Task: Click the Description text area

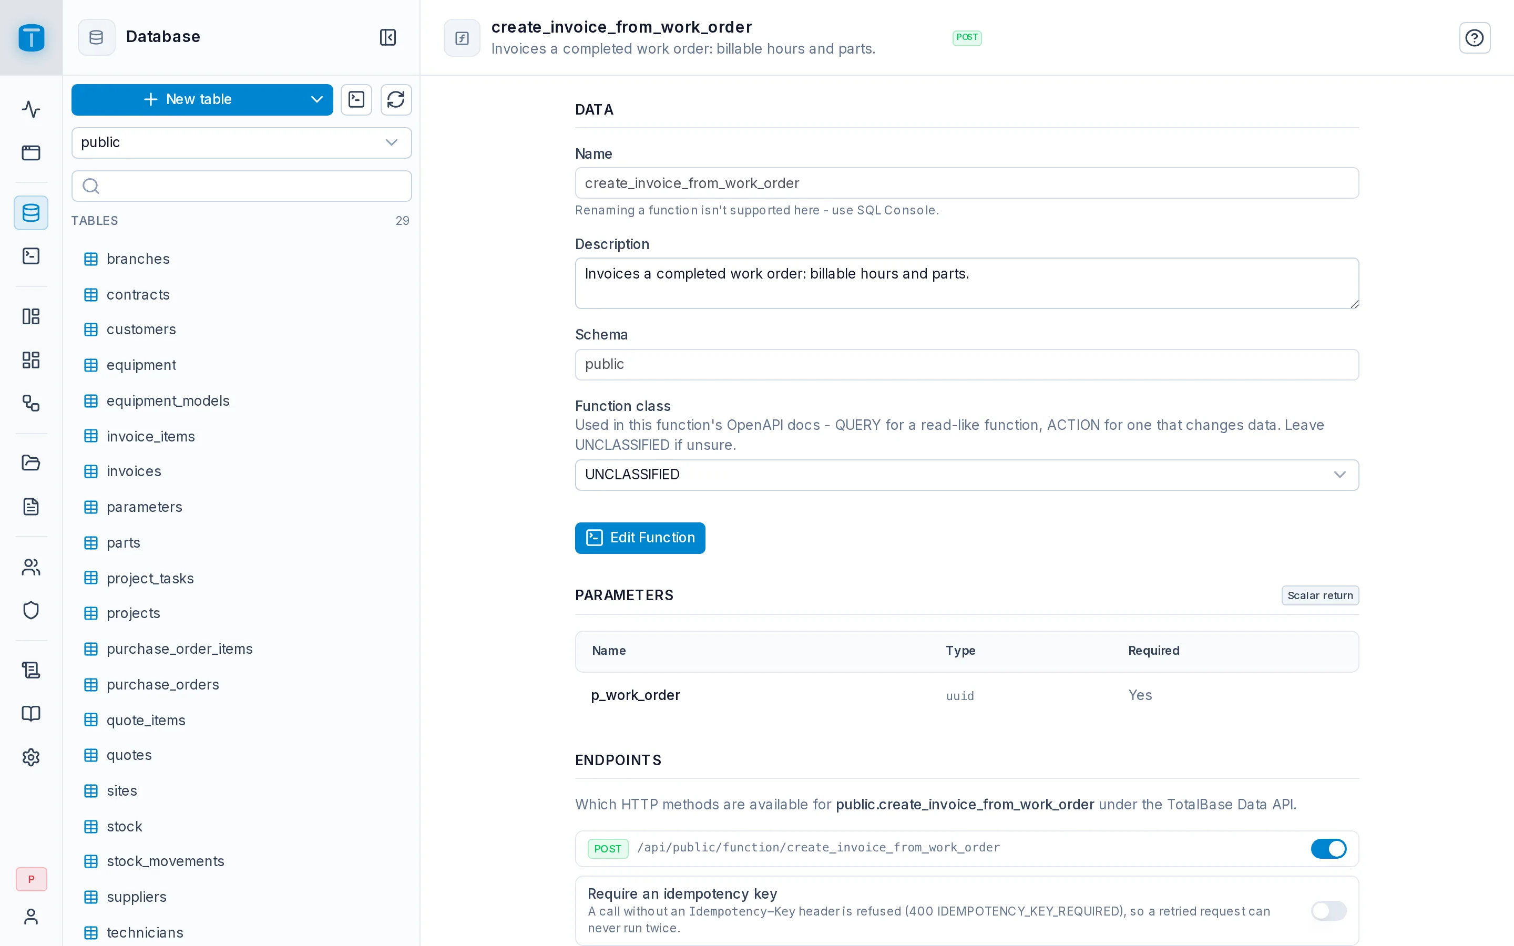Action: 967,283
